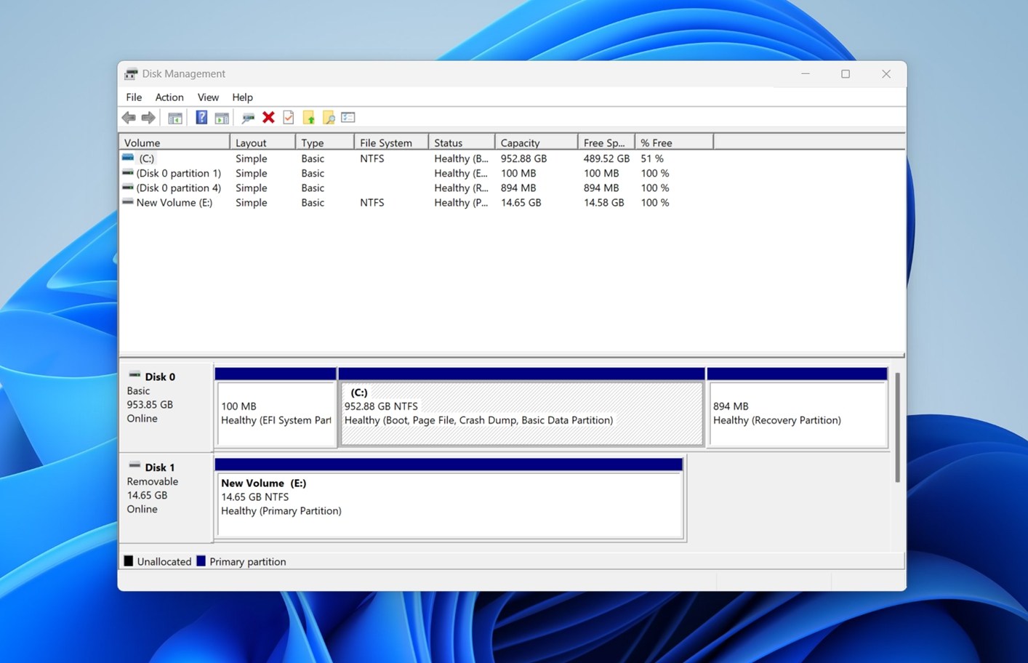1028x663 pixels.
Task: Open the View menu
Action: [208, 97]
